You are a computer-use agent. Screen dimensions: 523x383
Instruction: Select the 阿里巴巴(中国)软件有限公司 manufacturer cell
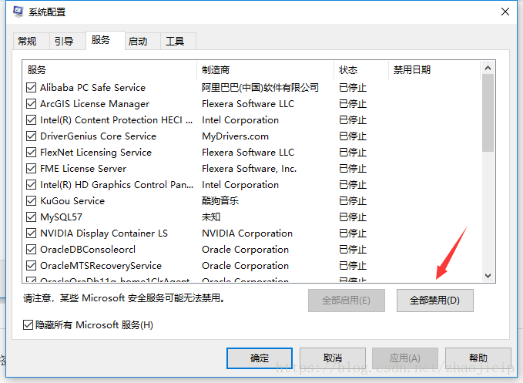pos(260,88)
